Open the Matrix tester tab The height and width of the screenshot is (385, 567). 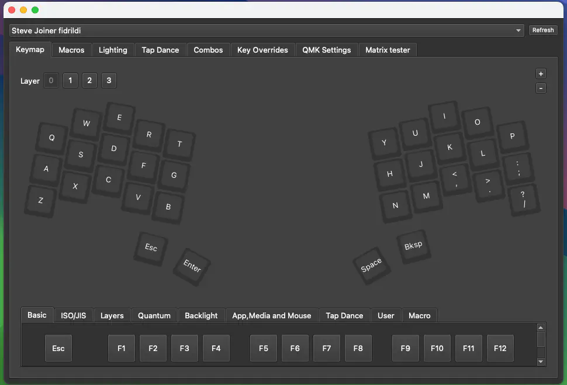[388, 50]
